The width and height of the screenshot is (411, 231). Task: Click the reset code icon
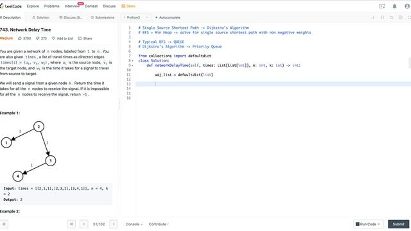pyautogui.click(x=391, y=17)
